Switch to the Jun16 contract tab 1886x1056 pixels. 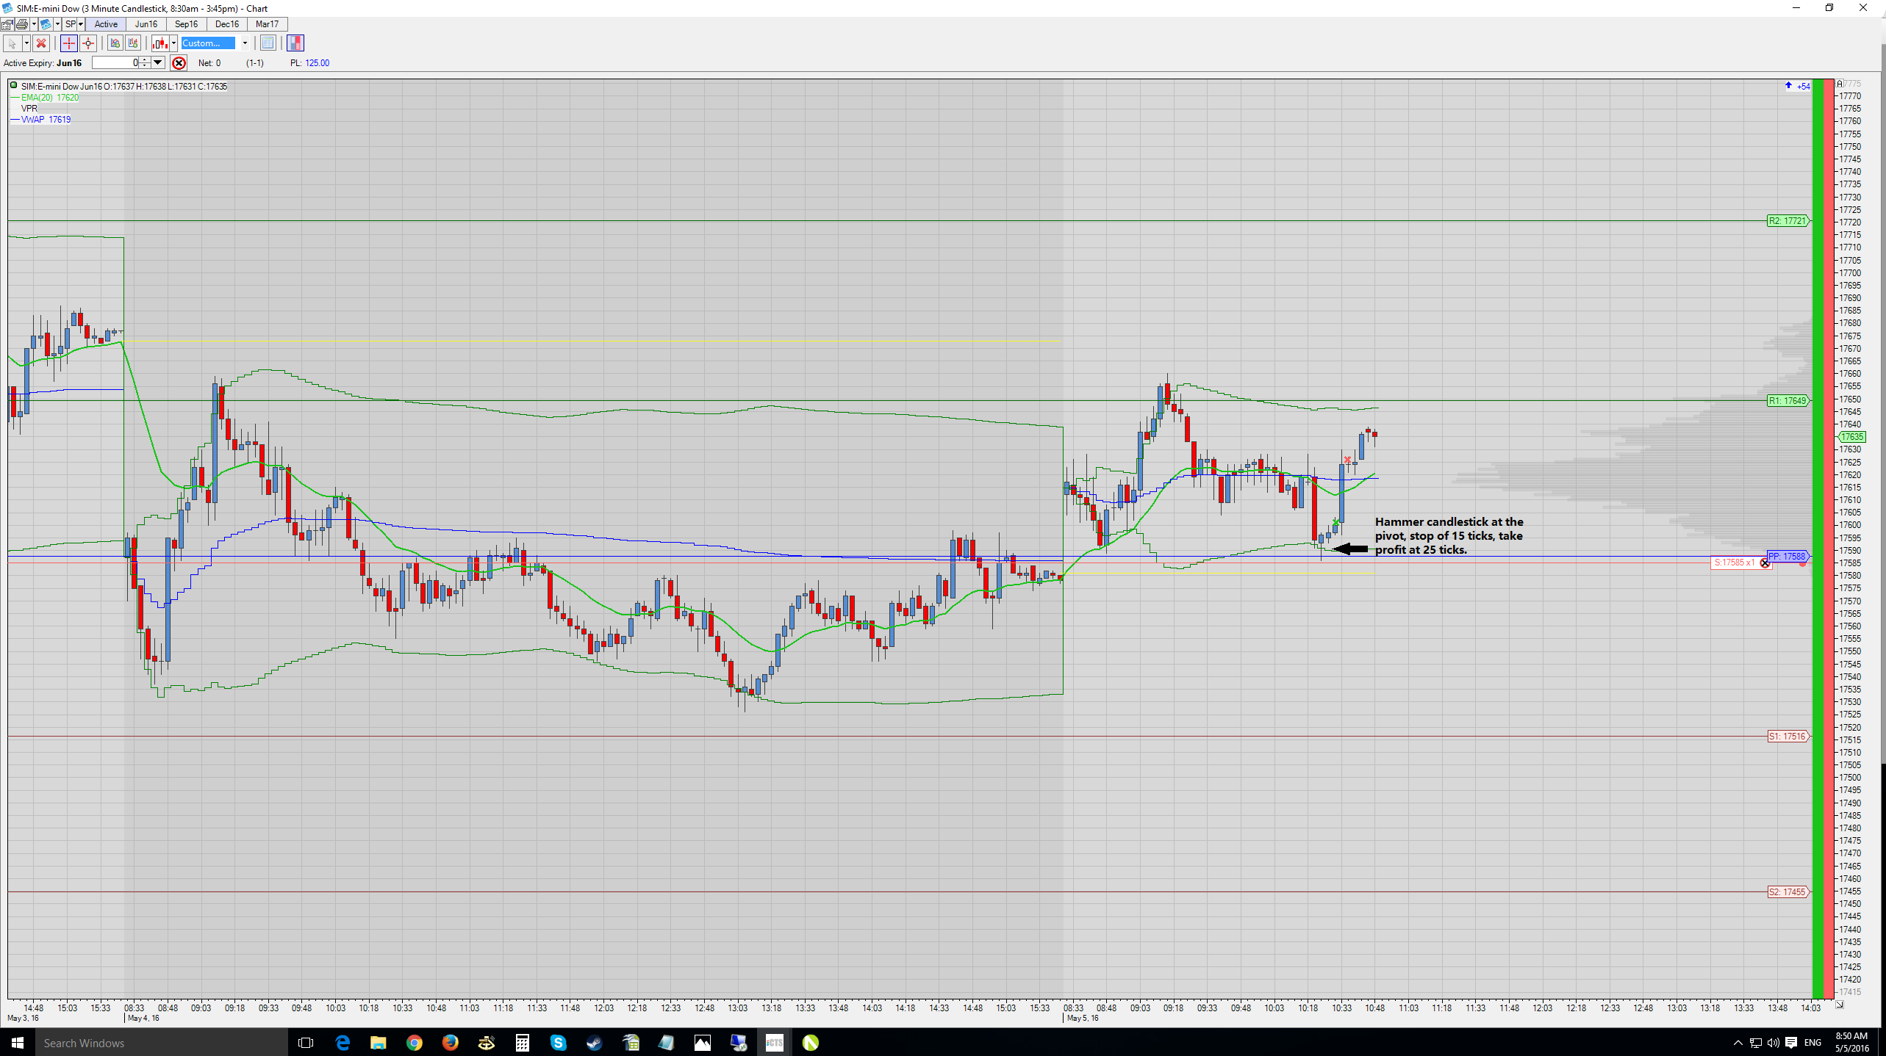tap(146, 24)
